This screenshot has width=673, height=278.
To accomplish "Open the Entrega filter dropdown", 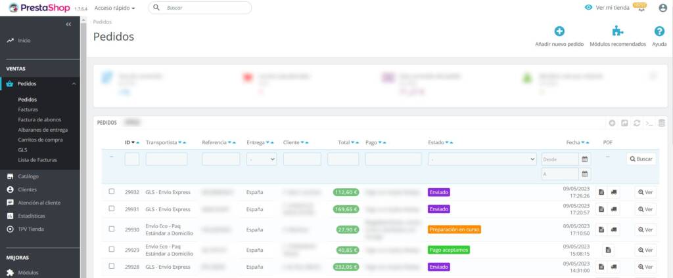I will click(262, 159).
